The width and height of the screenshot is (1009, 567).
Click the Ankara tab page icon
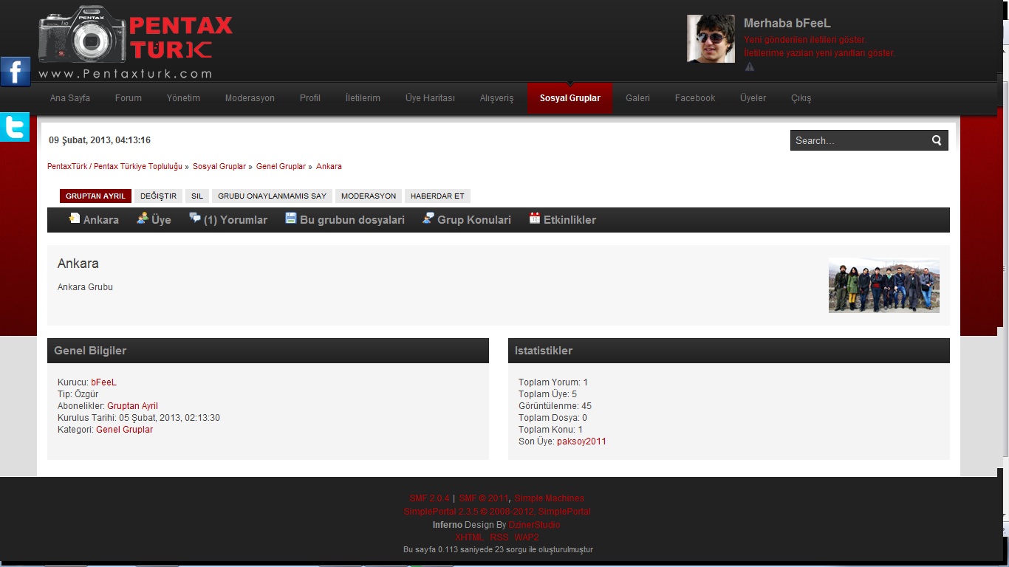coord(74,218)
